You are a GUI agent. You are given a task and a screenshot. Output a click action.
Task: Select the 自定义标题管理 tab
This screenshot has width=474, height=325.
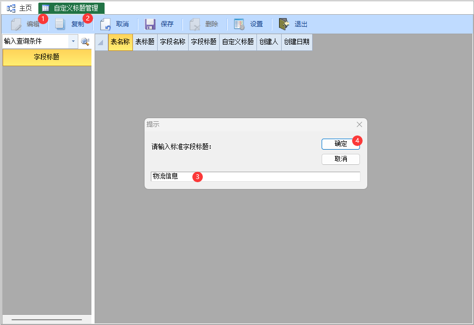pyautogui.click(x=71, y=8)
